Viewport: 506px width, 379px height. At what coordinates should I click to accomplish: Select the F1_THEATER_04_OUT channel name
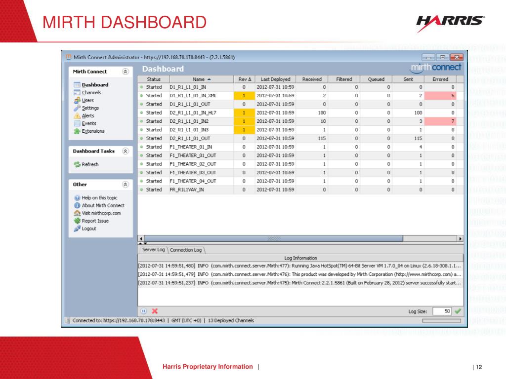[193, 181]
